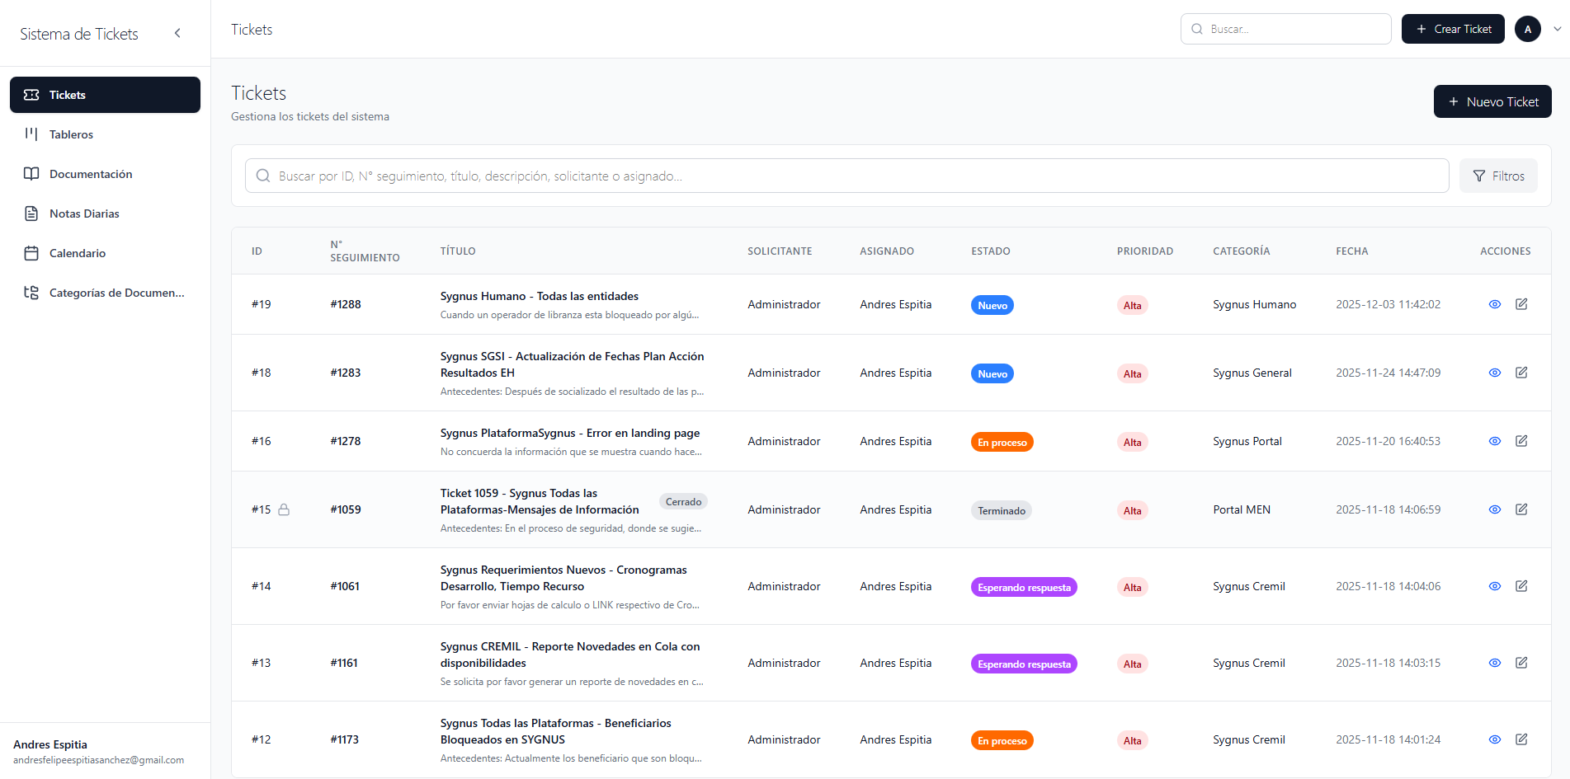
Task: Click the lock icon on ticket #15
Action: point(284,509)
